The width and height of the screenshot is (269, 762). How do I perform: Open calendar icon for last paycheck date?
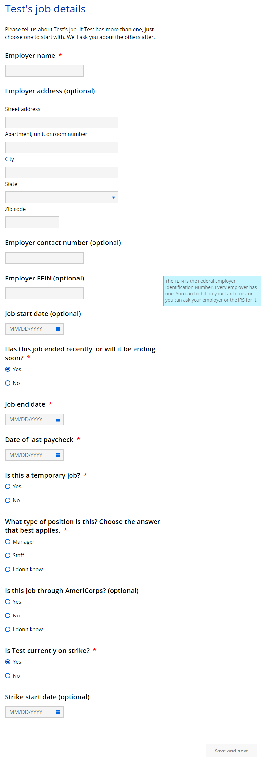[x=58, y=455]
